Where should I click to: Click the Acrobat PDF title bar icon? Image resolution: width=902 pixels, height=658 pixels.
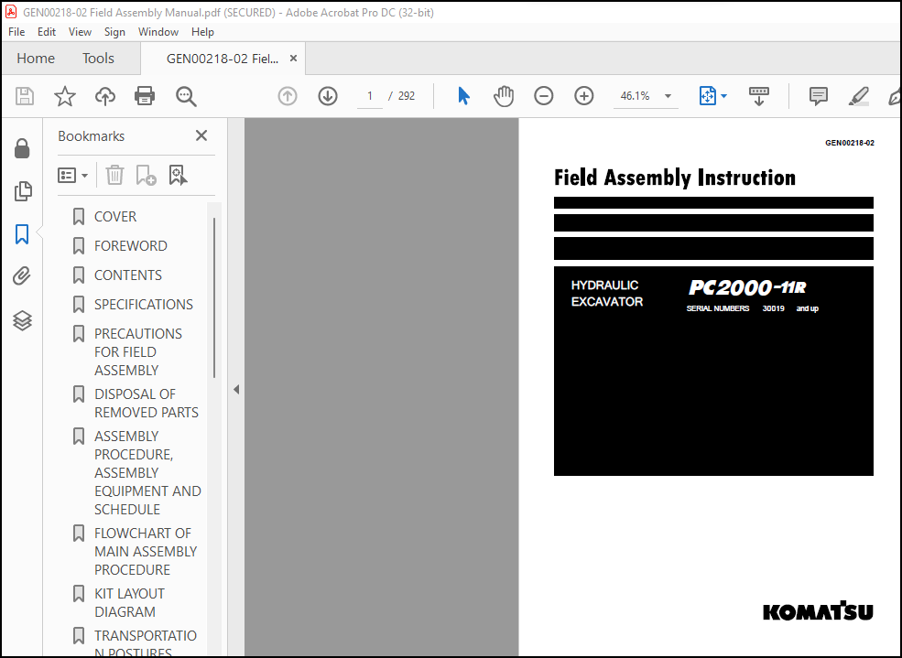[x=10, y=12]
